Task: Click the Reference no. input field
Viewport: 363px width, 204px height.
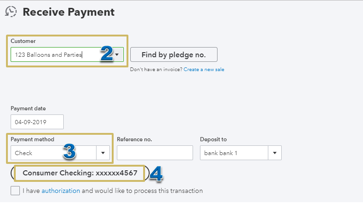Action: [x=155, y=153]
